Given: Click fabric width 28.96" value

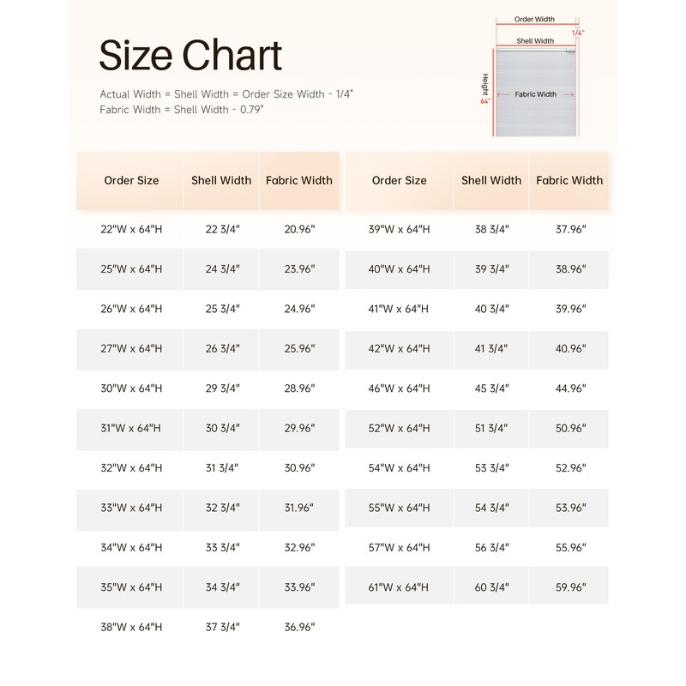Looking at the screenshot, I should tap(299, 388).
